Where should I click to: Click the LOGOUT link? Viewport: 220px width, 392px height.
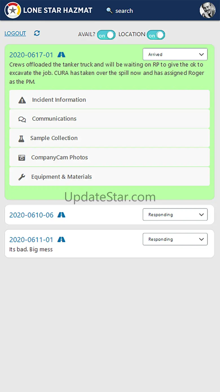click(x=15, y=33)
